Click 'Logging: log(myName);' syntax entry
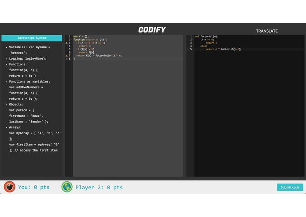 tap(28, 58)
